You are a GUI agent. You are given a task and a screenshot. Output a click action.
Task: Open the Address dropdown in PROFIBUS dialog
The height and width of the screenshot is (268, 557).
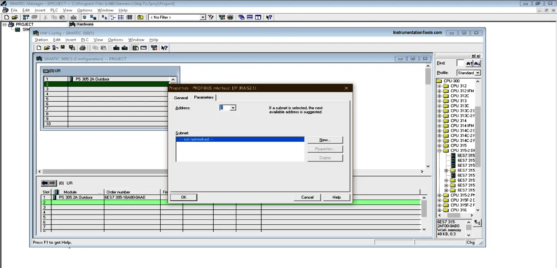pyautogui.click(x=233, y=108)
